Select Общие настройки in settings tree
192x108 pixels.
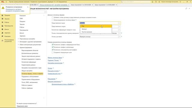[x=27, y=71]
